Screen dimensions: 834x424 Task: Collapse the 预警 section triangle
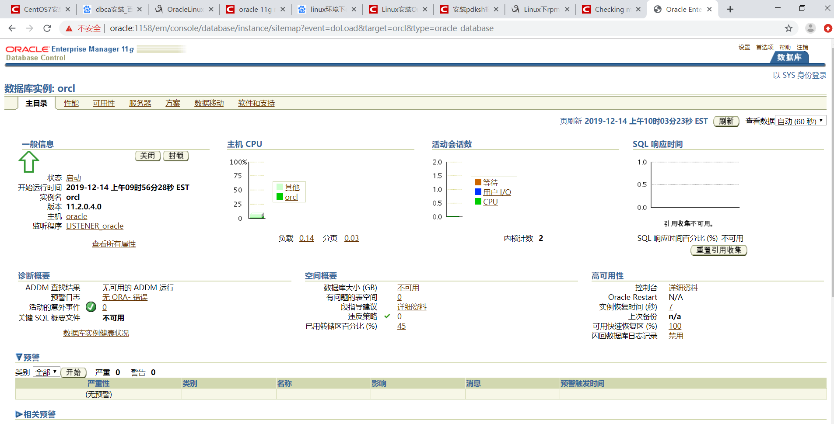(19, 357)
